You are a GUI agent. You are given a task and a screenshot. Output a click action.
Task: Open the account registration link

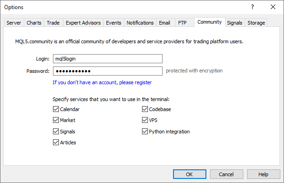102,82
